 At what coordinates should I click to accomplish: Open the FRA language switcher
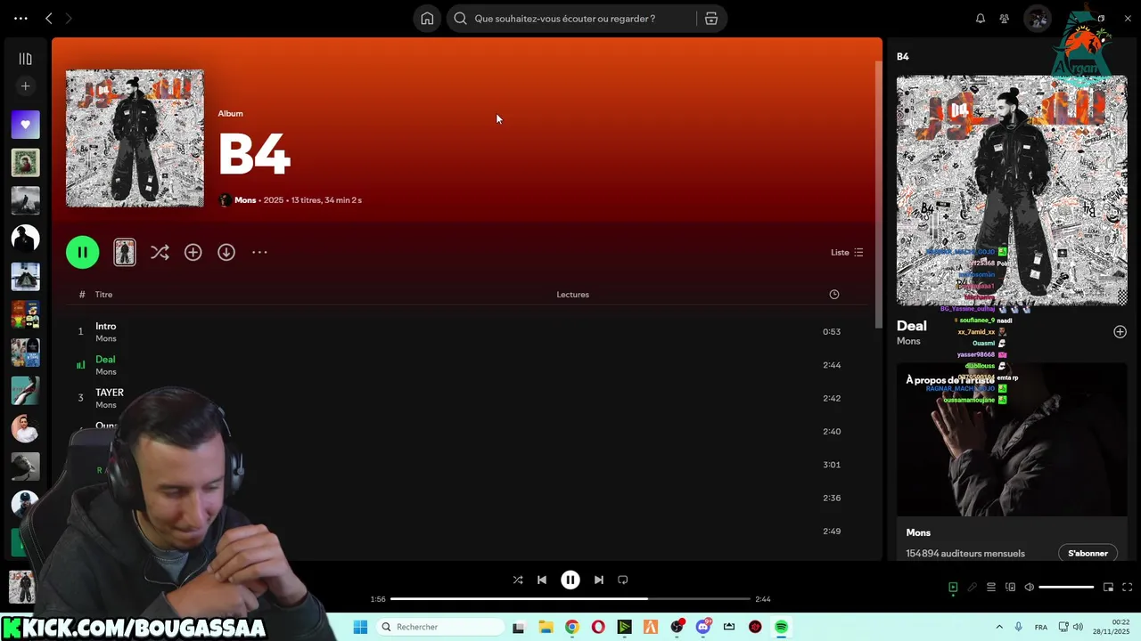click(x=1040, y=627)
